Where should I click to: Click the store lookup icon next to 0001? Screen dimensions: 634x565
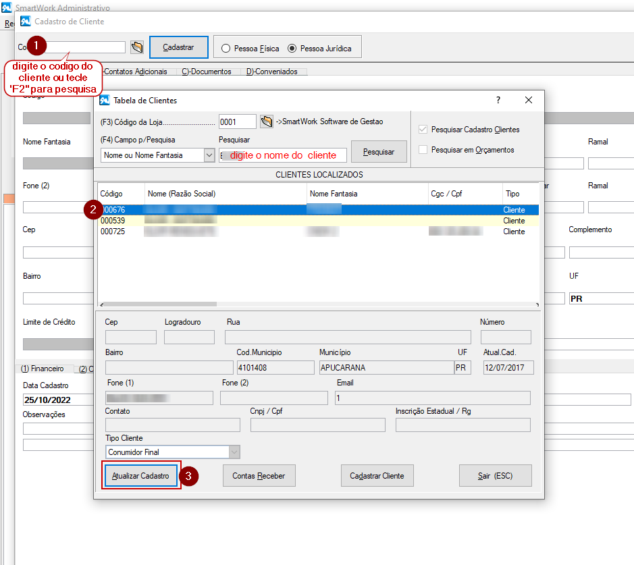(x=267, y=122)
